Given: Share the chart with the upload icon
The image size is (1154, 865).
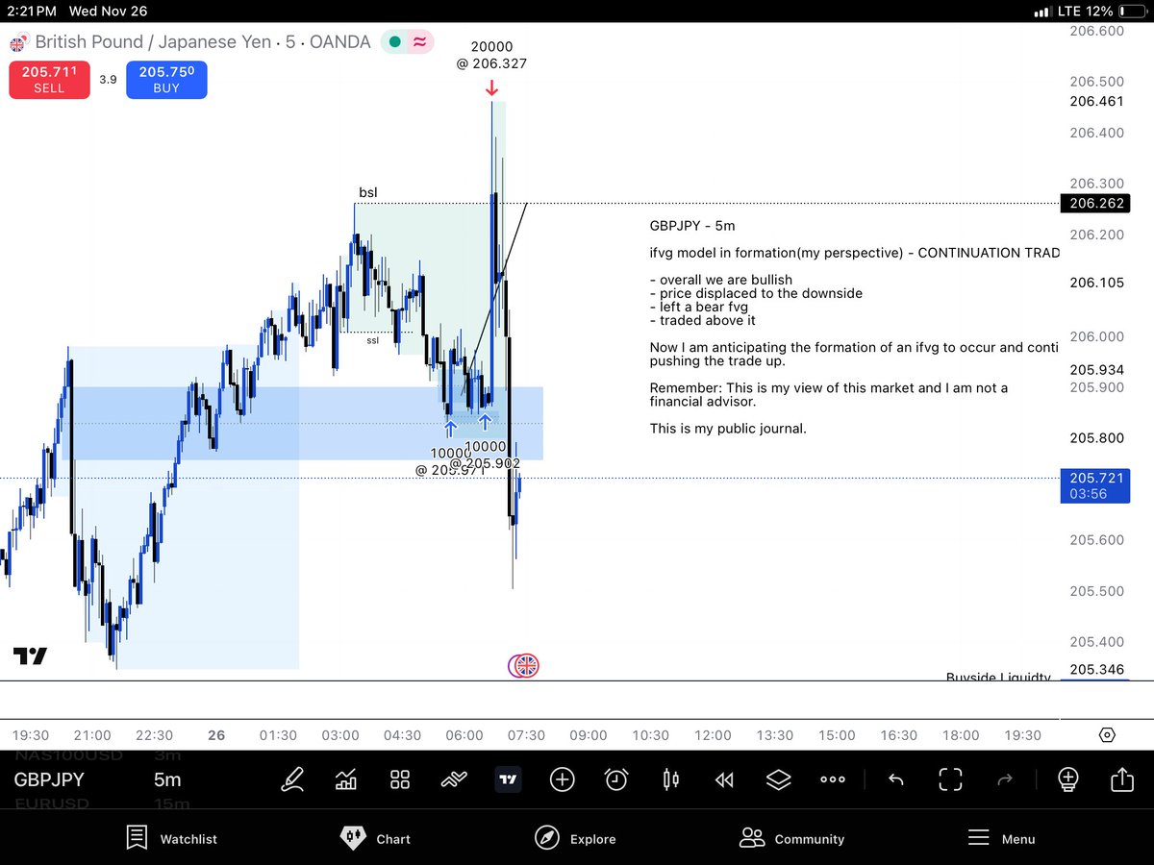Looking at the screenshot, I should [1122, 779].
